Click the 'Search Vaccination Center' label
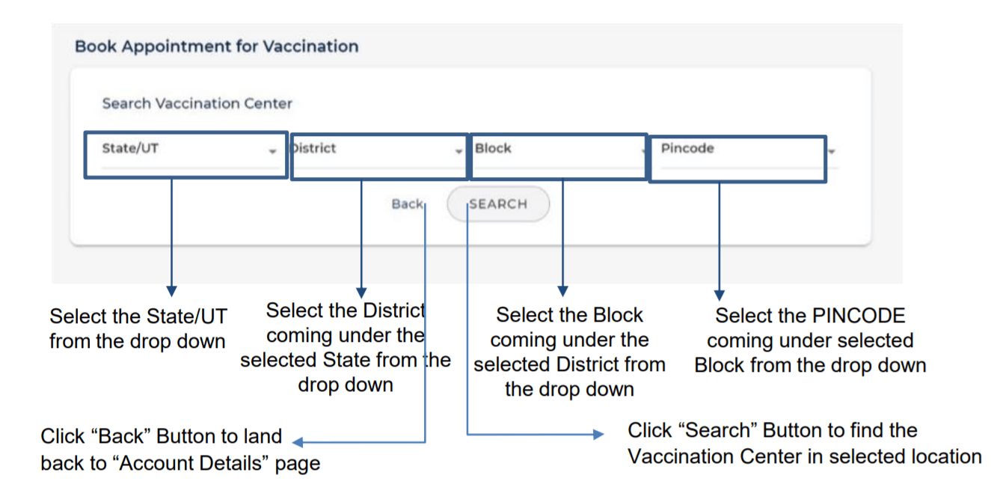This screenshot has width=1000, height=502. [197, 103]
